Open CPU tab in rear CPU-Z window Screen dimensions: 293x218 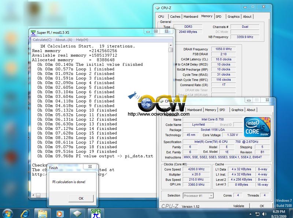click(x=161, y=16)
